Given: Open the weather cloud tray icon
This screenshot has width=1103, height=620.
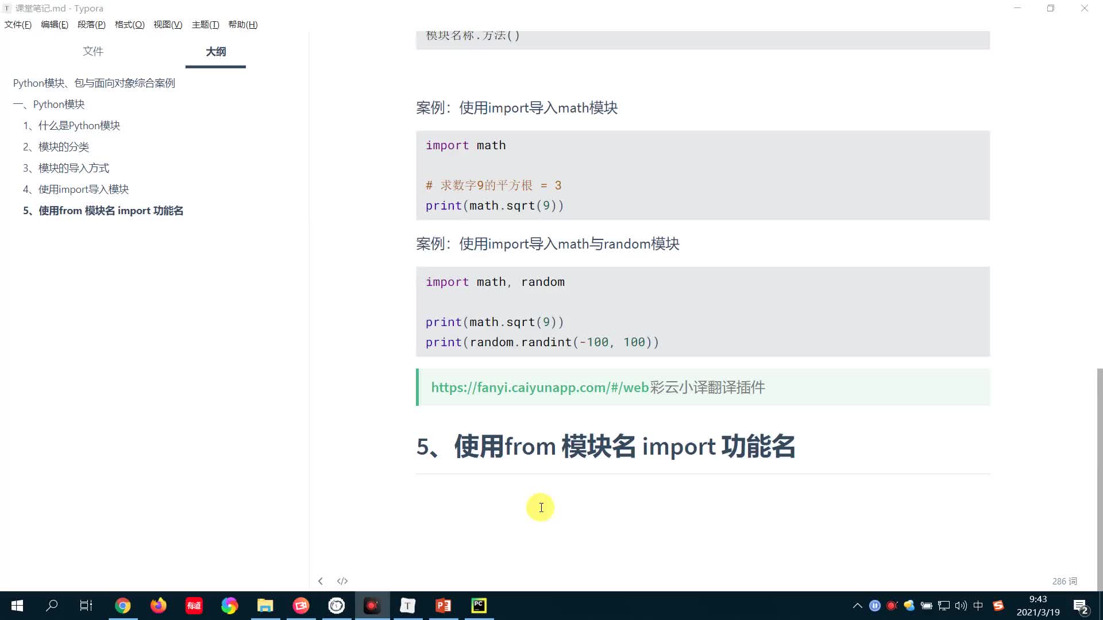Looking at the screenshot, I should (909, 606).
